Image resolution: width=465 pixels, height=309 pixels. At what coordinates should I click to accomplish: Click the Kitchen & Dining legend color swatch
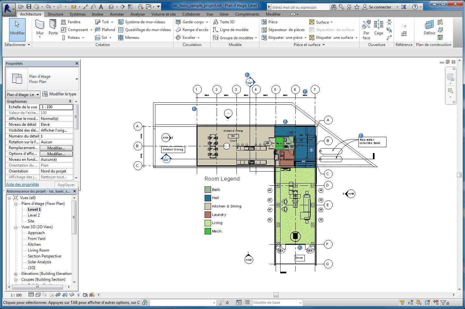208,206
